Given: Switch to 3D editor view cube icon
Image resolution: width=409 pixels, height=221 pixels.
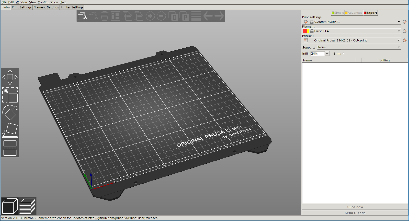Looking at the screenshot, I should (x=10, y=206).
